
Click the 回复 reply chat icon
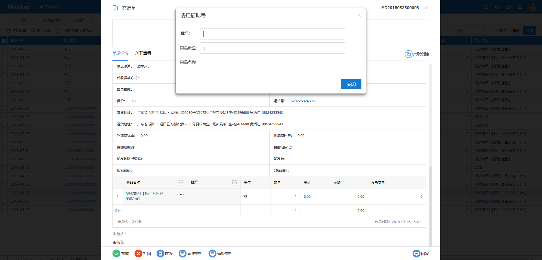coord(416,254)
